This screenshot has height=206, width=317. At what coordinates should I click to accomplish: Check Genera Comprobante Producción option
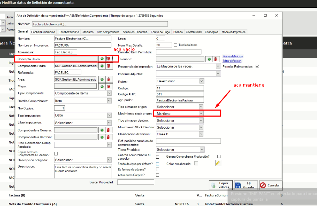(x=219, y=157)
